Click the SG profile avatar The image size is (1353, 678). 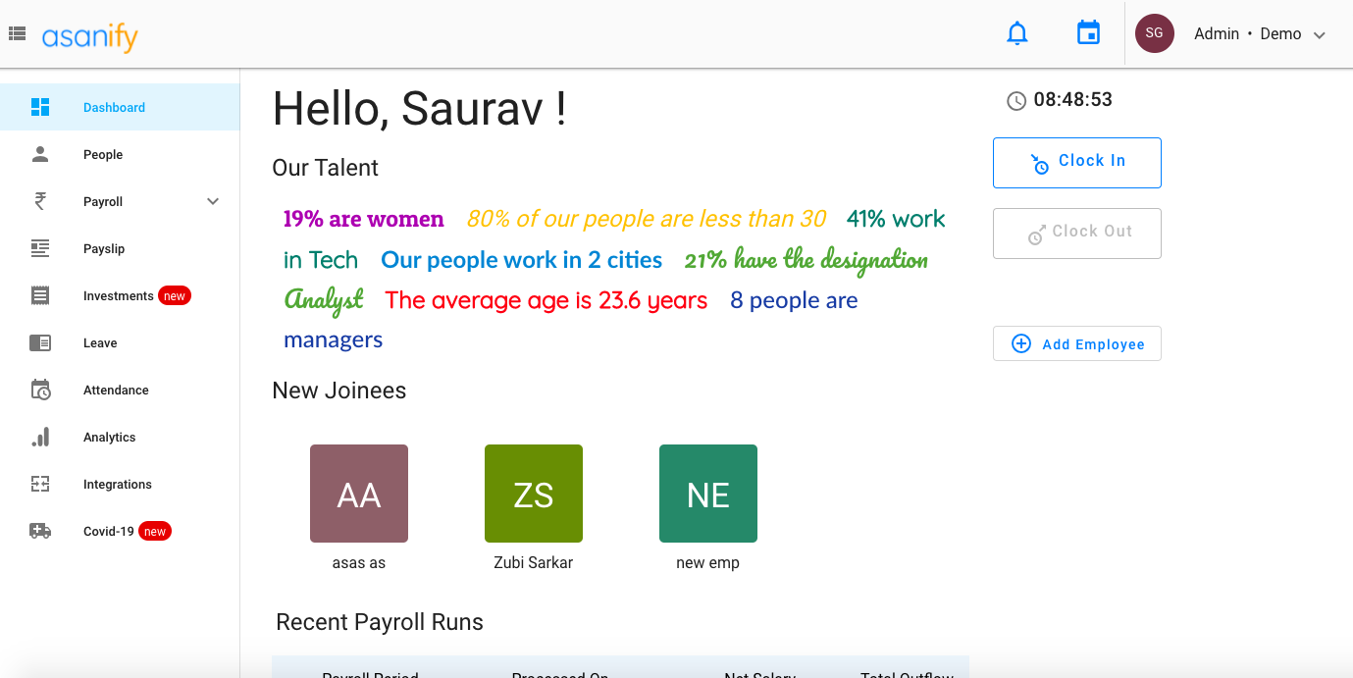pyautogui.click(x=1154, y=32)
